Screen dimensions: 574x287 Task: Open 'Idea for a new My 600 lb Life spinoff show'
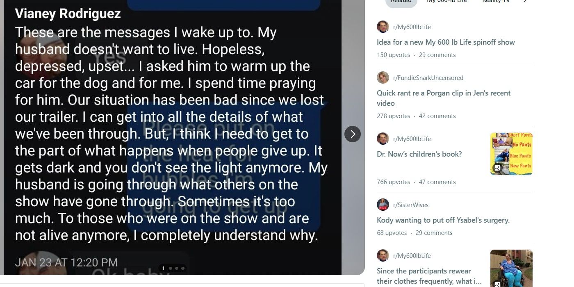(446, 42)
